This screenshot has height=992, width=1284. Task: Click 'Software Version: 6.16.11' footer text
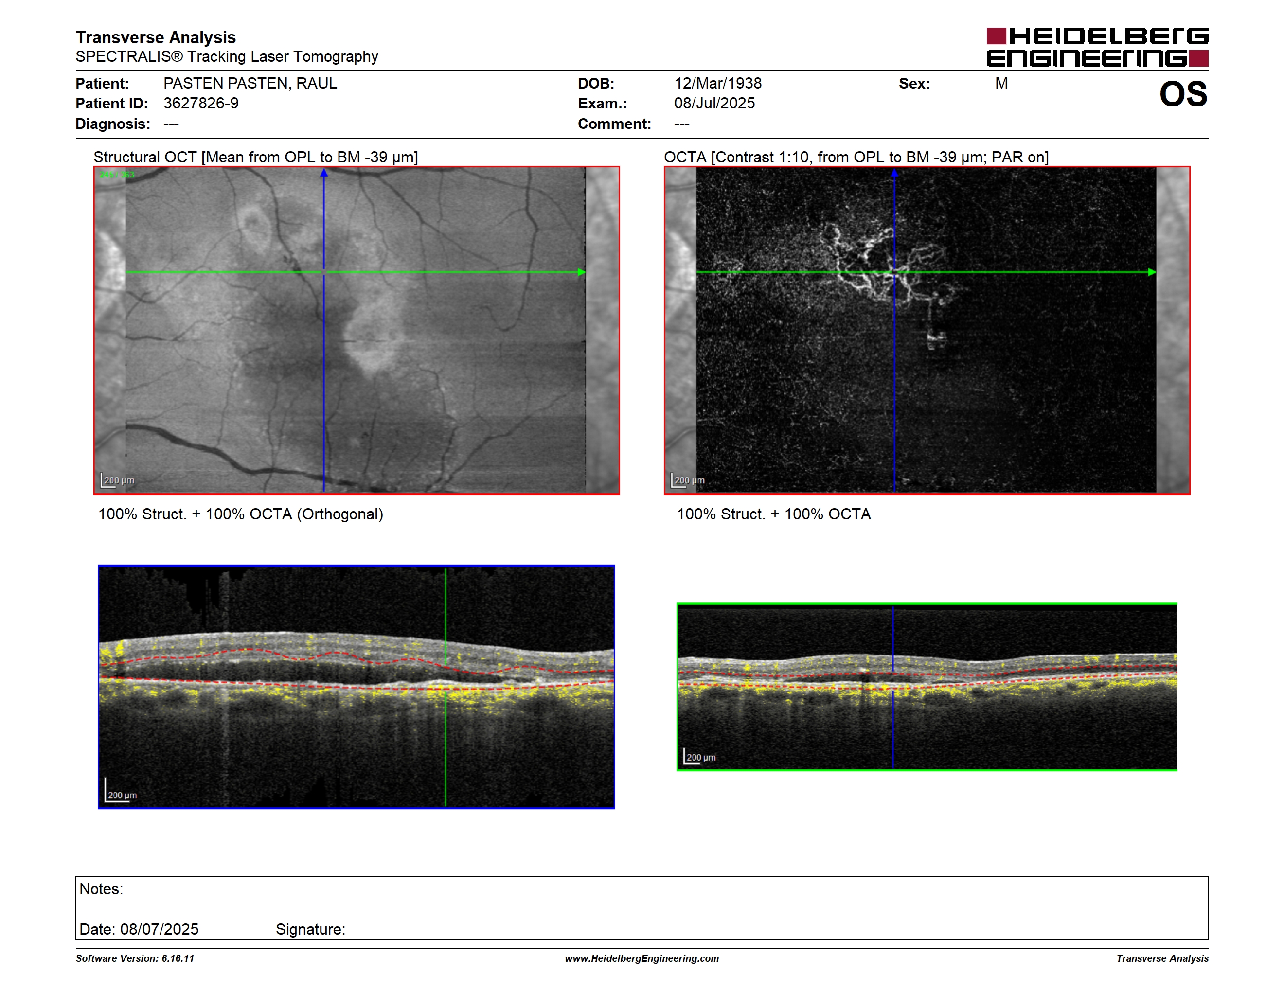point(135,958)
